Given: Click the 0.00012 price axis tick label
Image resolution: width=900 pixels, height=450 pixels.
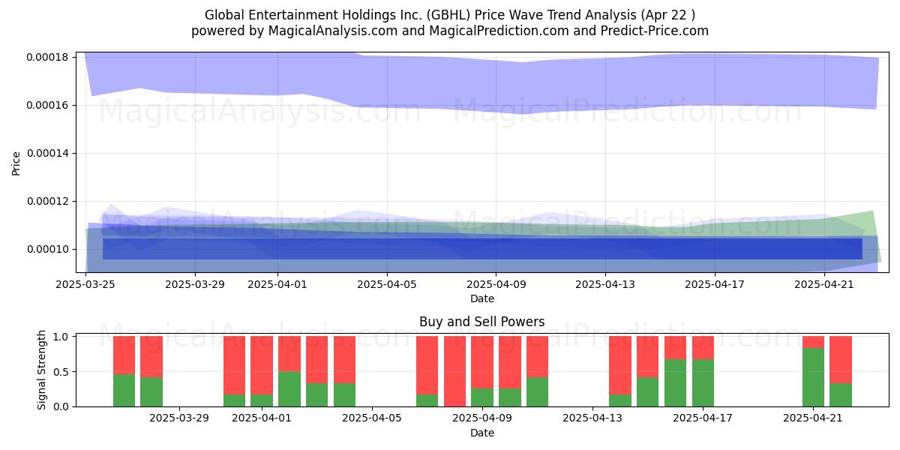Looking at the screenshot, I should click(x=48, y=201).
